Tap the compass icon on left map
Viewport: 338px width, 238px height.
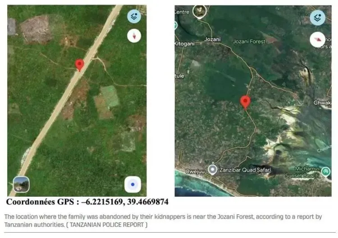134,36
